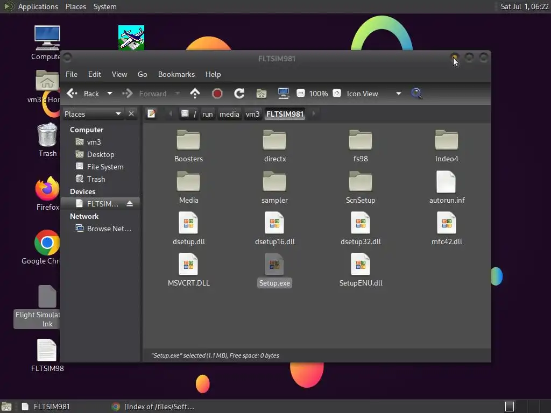
Task: Select dsetup.dll file
Action: click(188, 229)
